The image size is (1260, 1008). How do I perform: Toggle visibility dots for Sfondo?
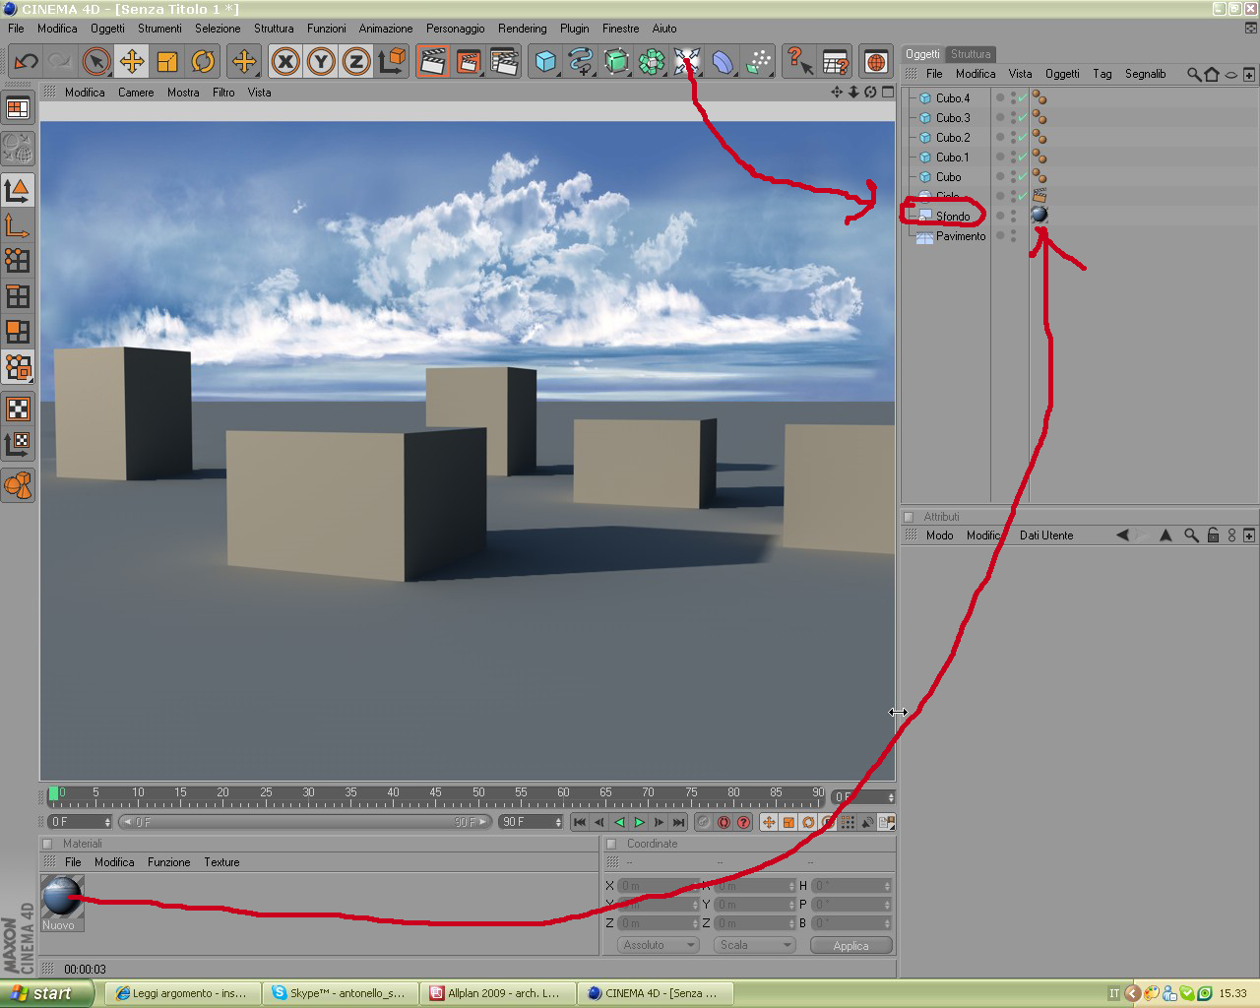1013,216
